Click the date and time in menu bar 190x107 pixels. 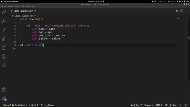pos(95,1)
